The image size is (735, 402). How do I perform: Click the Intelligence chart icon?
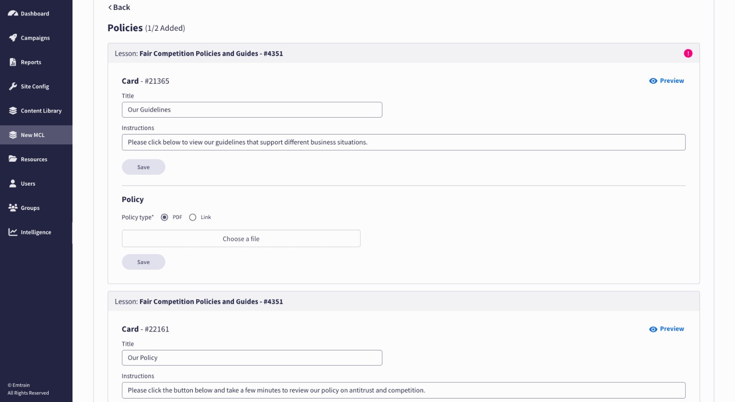point(13,232)
